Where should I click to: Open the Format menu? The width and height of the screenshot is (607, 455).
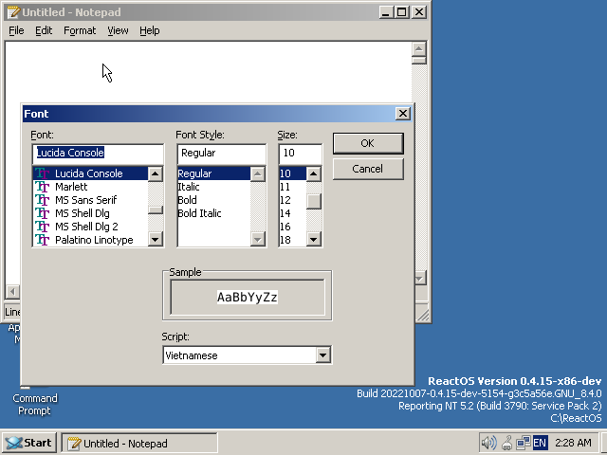pyautogui.click(x=80, y=30)
